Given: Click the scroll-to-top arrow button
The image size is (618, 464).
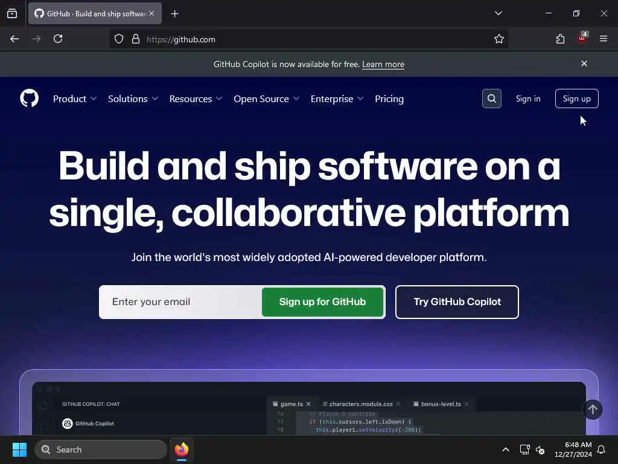Looking at the screenshot, I should point(593,410).
